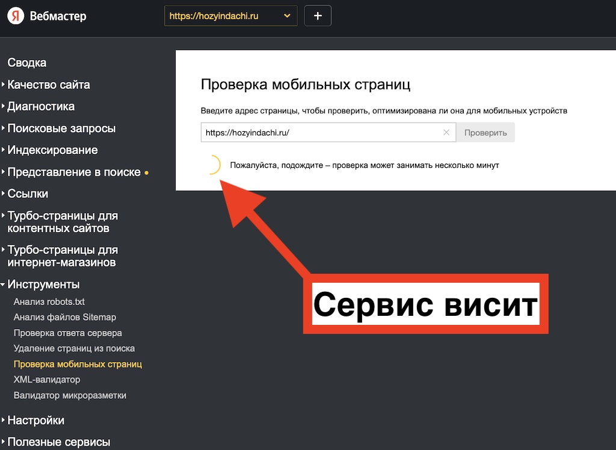The image size is (616, 450).
Task: Expand Ссылки with its arrow
Action: pyautogui.click(x=3, y=193)
